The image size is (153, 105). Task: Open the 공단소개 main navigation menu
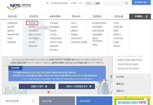click(119, 16)
